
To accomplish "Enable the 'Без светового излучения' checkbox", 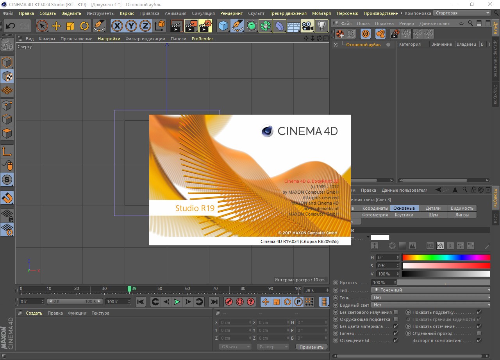I will coord(396,312).
